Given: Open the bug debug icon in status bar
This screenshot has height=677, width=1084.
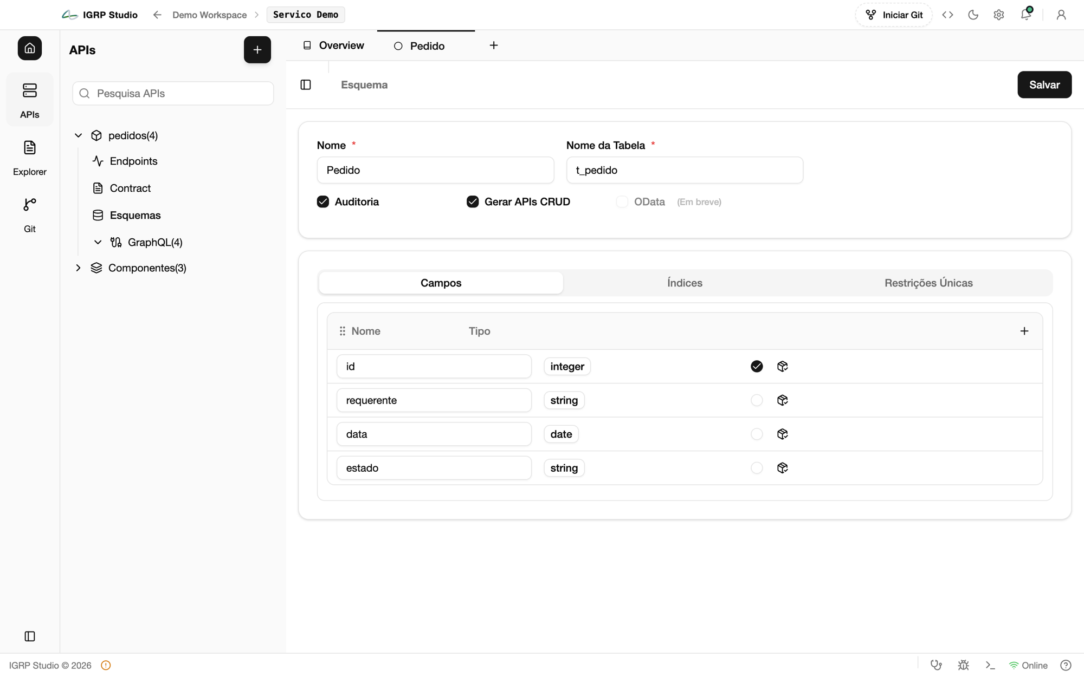Looking at the screenshot, I should tap(963, 665).
